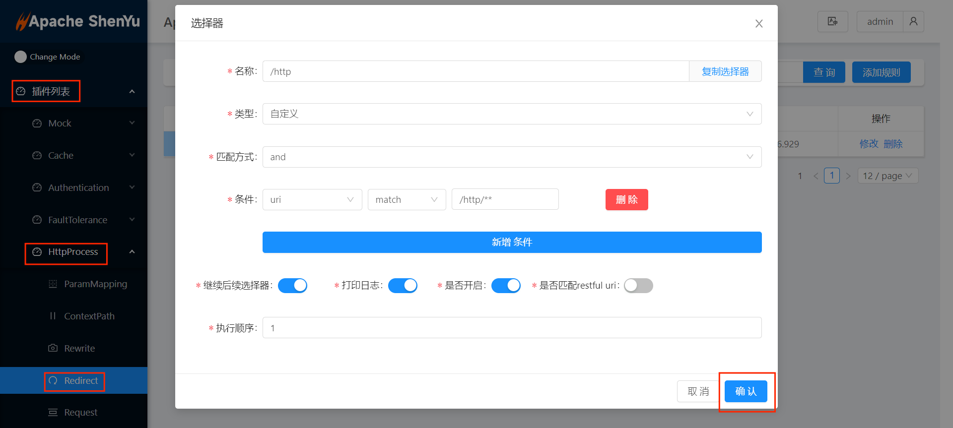Click the Request icon in sidebar
This screenshot has width=953, height=428.
pyautogui.click(x=53, y=412)
